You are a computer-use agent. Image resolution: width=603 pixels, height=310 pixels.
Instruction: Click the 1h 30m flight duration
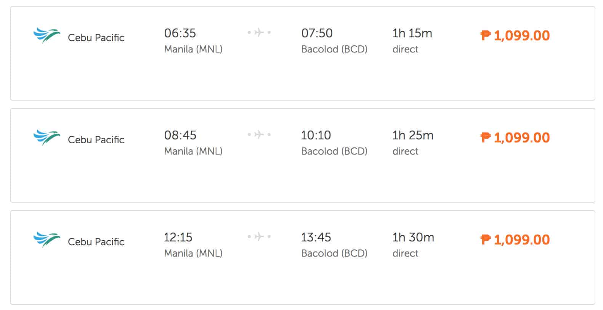[x=413, y=237]
